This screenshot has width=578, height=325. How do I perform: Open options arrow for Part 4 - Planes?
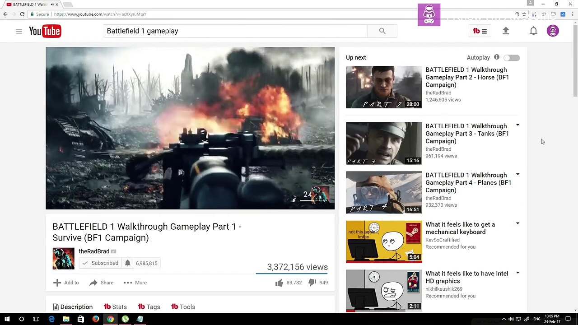pyautogui.click(x=517, y=175)
